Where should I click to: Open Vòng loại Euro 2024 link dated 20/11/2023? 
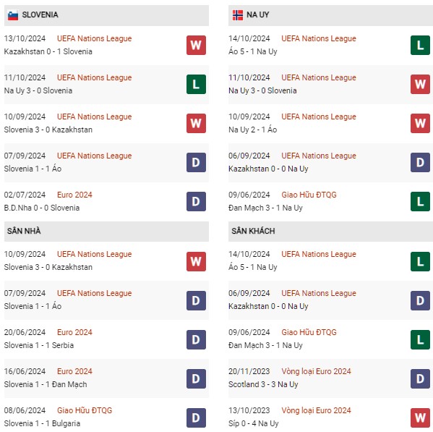316,371
